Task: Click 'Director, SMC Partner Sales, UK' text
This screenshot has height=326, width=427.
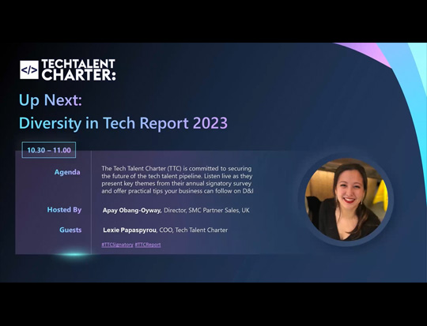Action: pyautogui.click(x=206, y=210)
